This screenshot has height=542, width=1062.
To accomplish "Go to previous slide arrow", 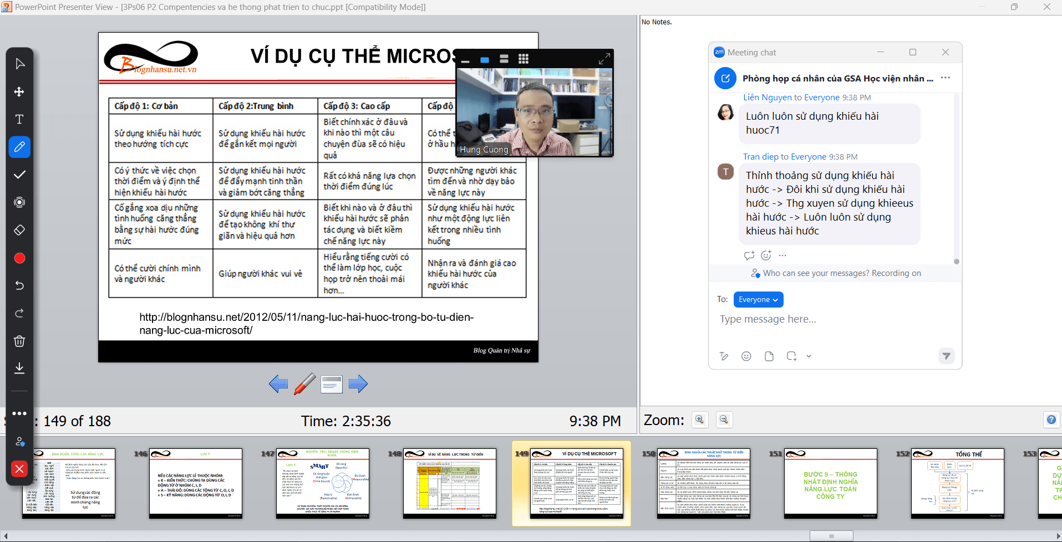I will [278, 384].
